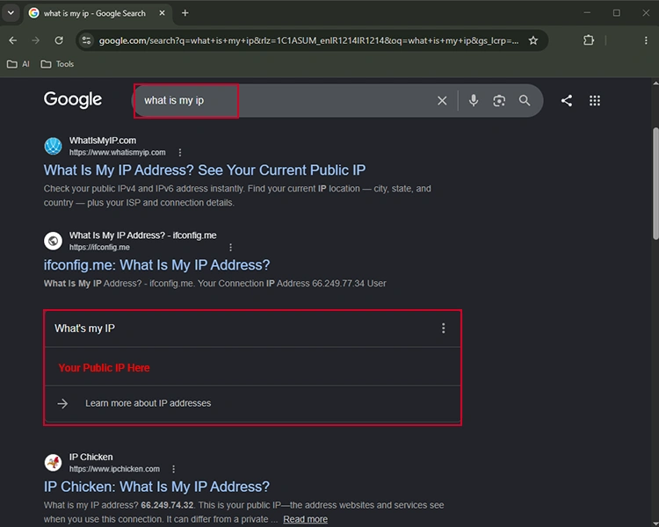Open site information icon in address bar
This screenshot has width=659, height=527.
pos(87,40)
